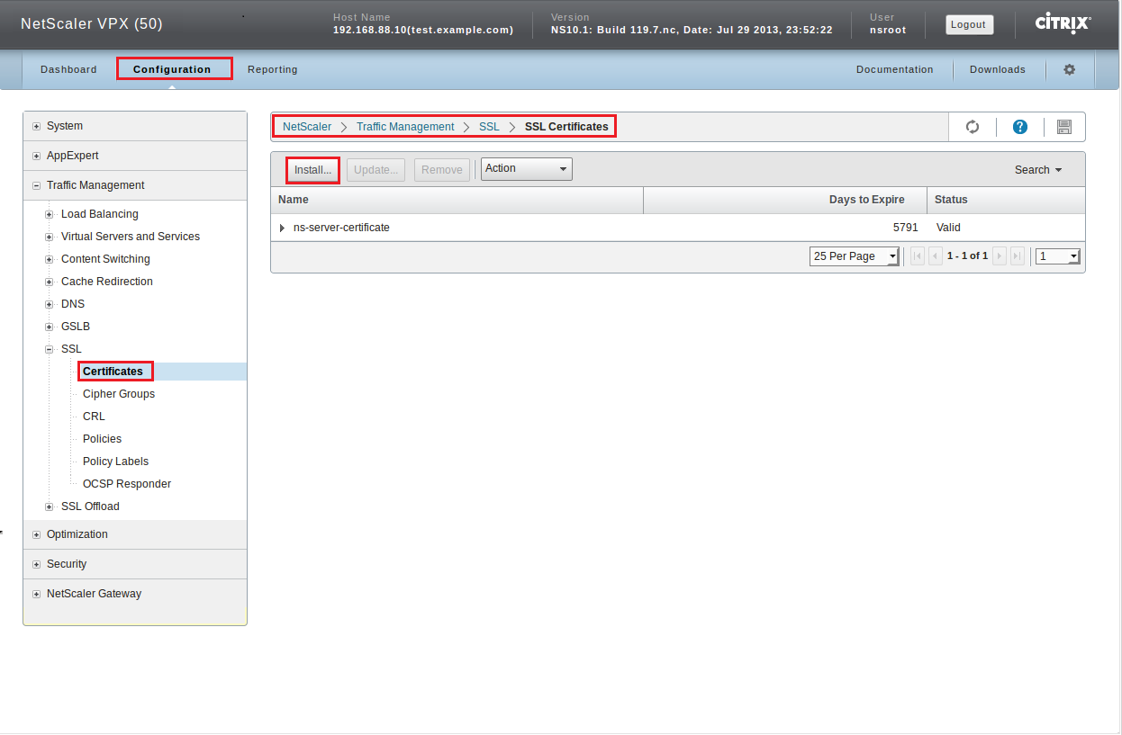
Task: Select Cipher Groups in the SSL tree
Action: pyautogui.click(x=119, y=394)
